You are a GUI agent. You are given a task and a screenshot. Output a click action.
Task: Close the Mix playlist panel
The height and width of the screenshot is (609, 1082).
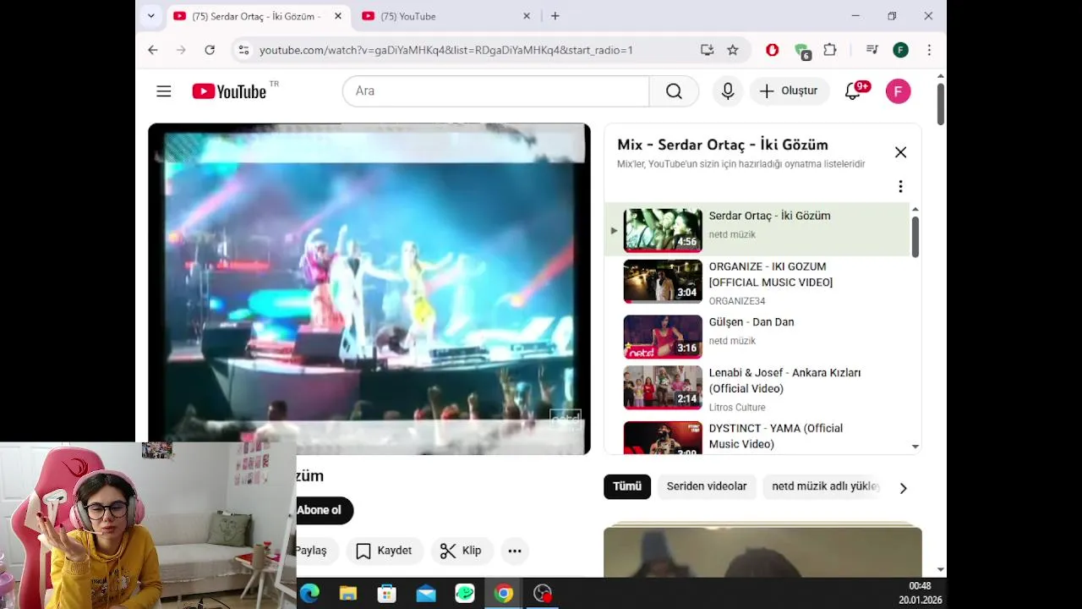tap(900, 152)
